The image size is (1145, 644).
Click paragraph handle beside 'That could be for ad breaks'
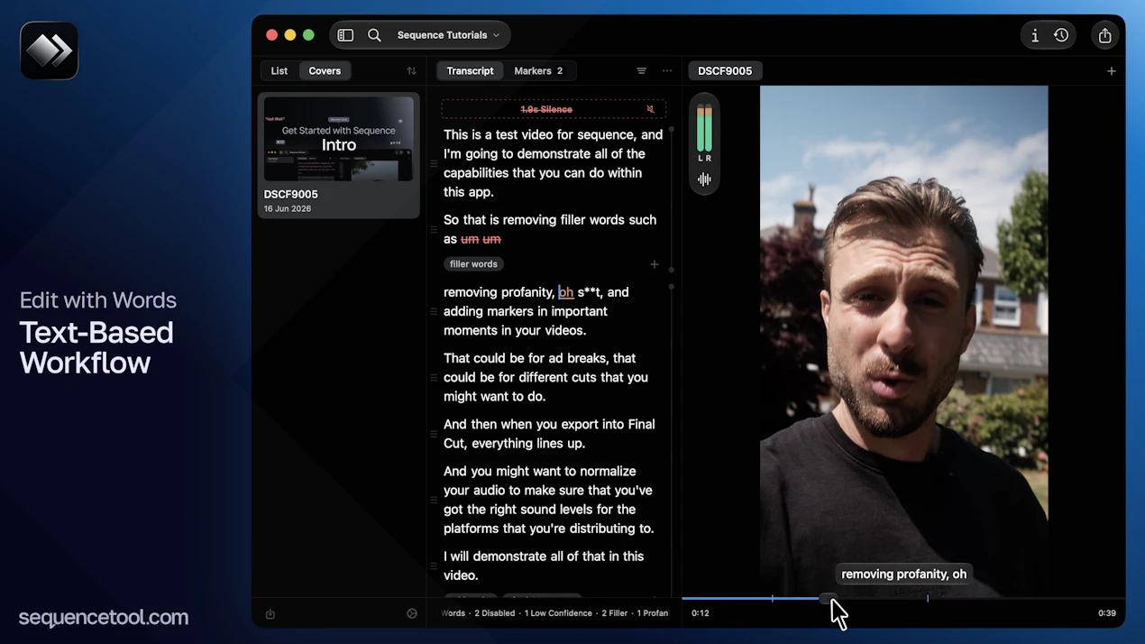(x=434, y=377)
